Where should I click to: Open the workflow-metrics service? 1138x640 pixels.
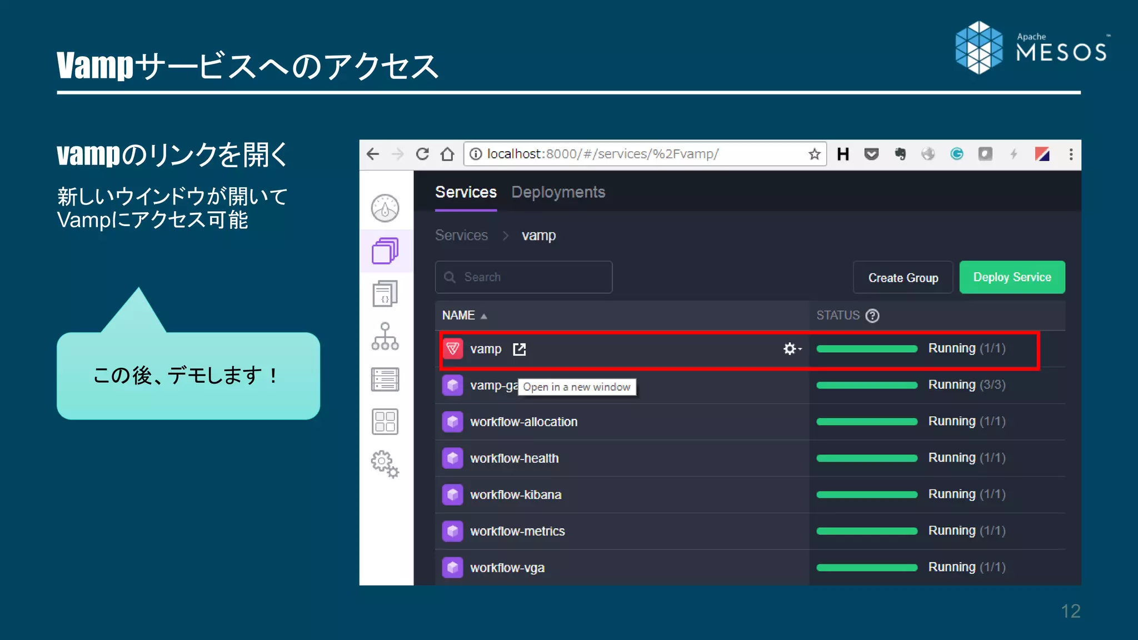[517, 531]
